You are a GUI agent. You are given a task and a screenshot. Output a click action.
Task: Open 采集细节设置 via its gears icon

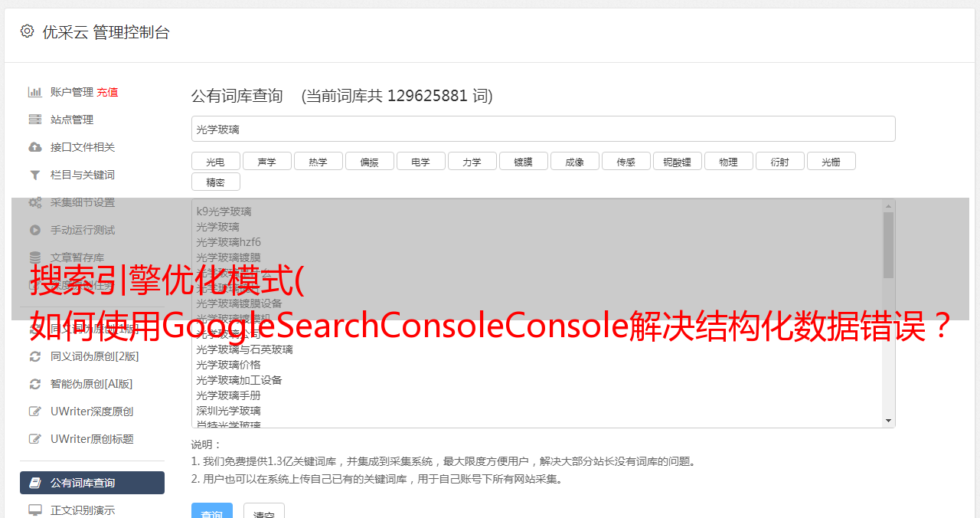(35, 202)
